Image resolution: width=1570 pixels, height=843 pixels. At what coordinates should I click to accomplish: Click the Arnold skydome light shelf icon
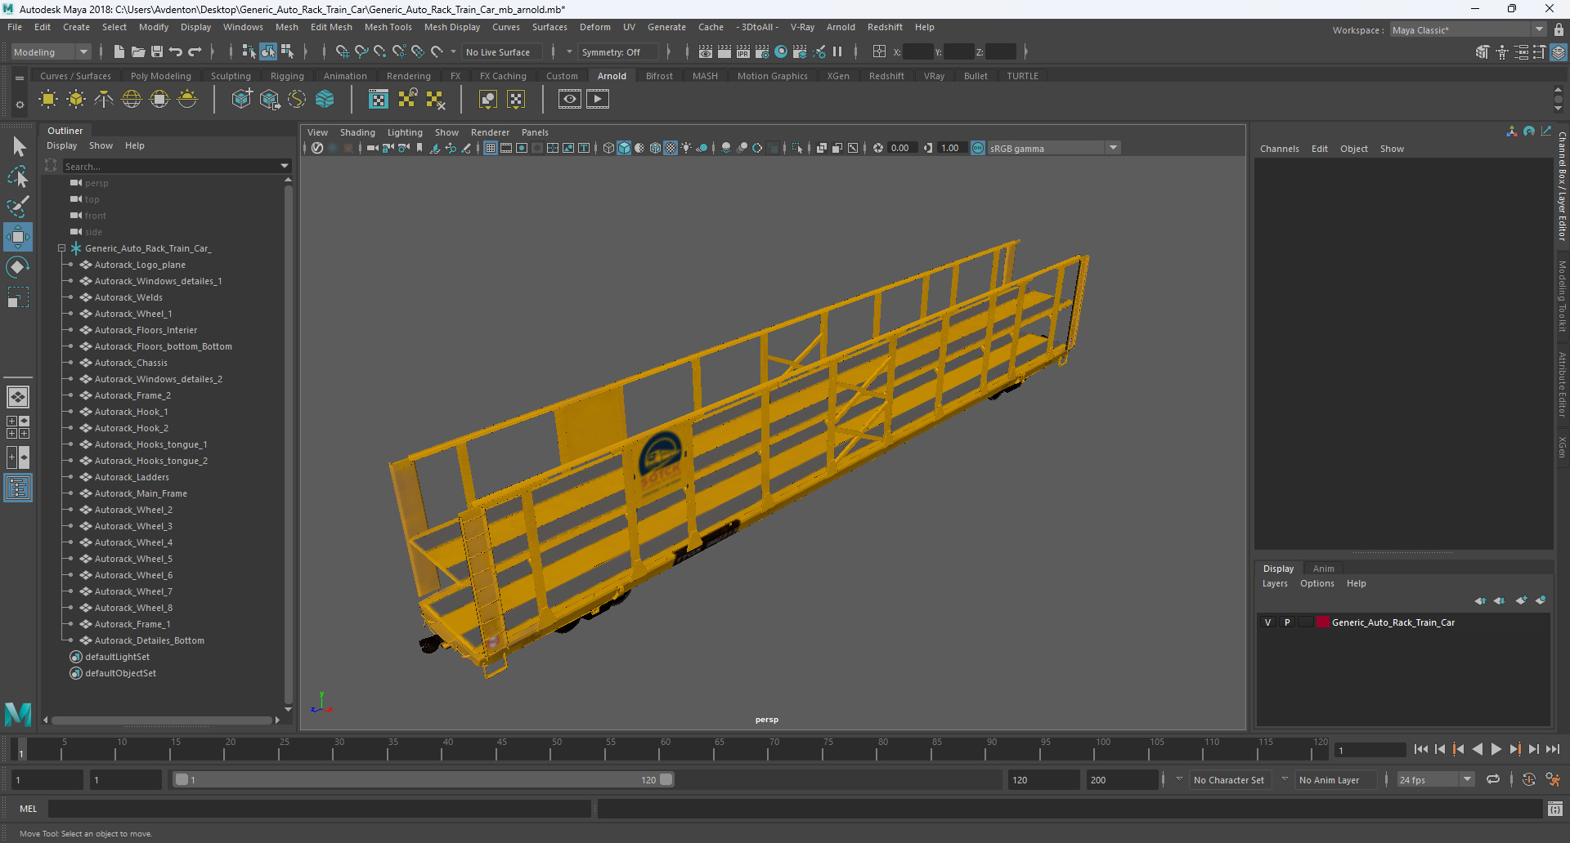click(132, 100)
